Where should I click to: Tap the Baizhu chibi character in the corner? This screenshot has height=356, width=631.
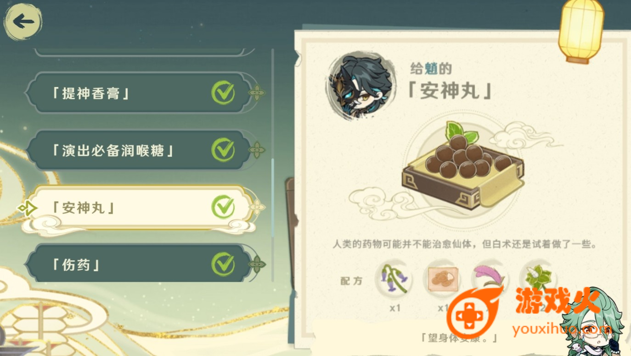point(594,323)
